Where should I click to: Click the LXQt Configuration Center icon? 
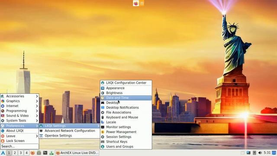coord(103,83)
